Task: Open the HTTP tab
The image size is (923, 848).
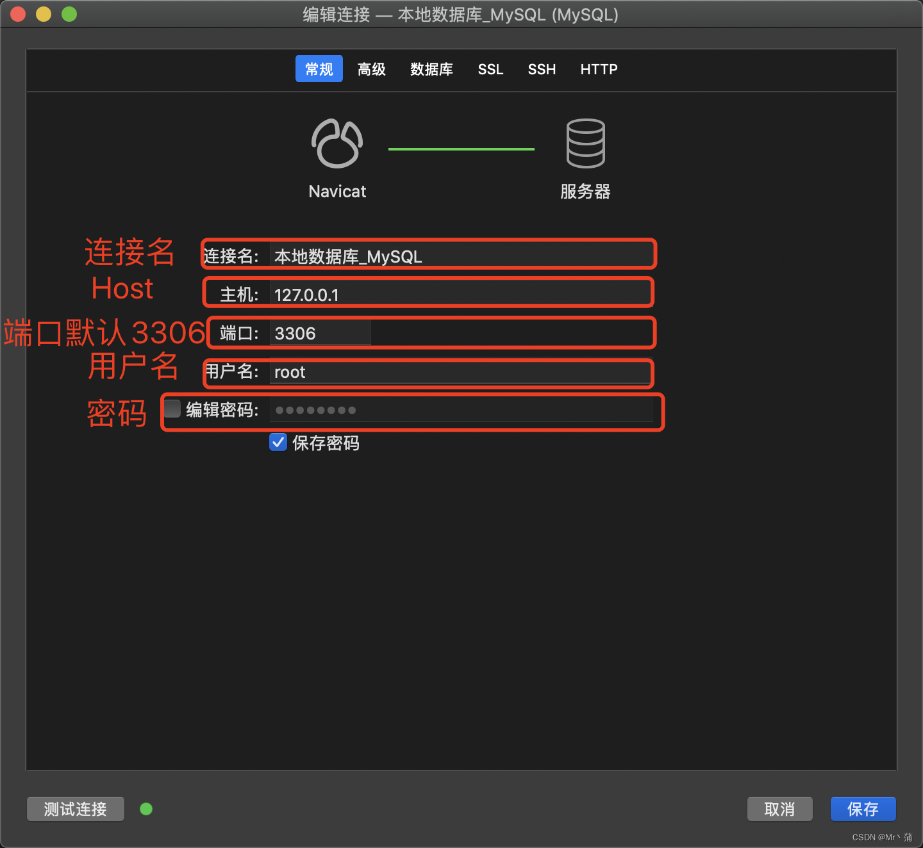Action: [599, 69]
